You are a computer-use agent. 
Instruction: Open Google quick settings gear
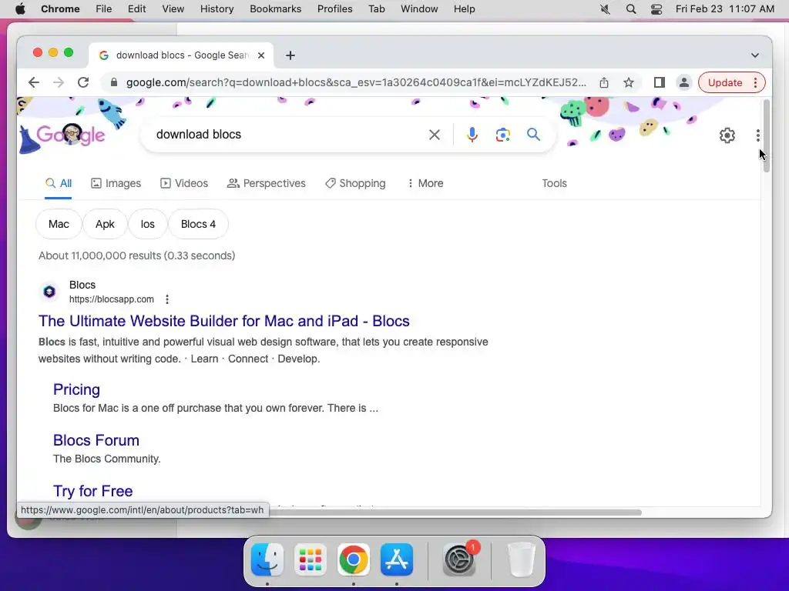click(727, 135)
